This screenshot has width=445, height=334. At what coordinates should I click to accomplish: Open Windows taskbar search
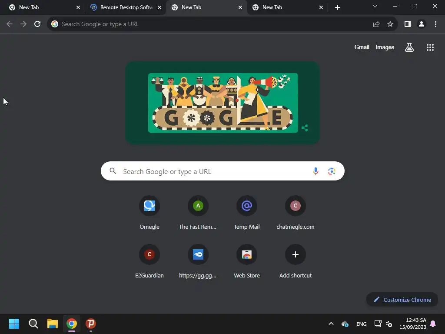coord(33,324)
